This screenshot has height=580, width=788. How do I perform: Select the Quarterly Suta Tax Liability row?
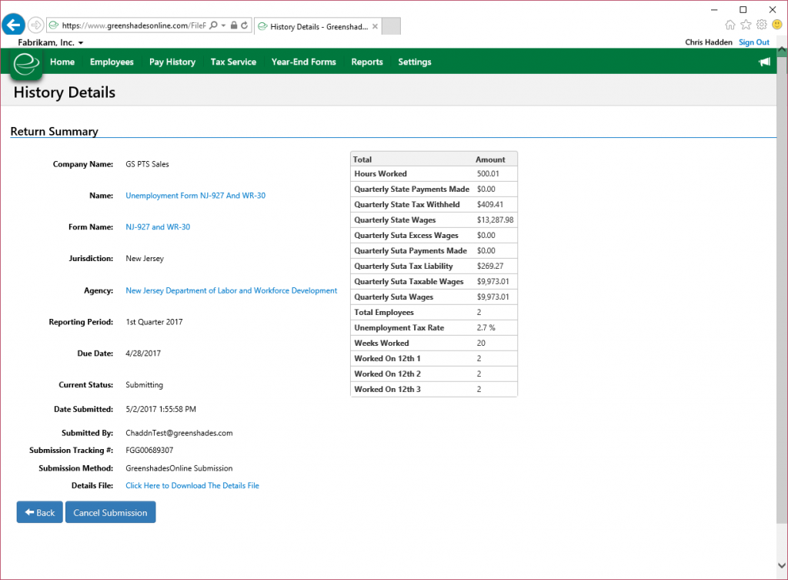click(434, 266)
